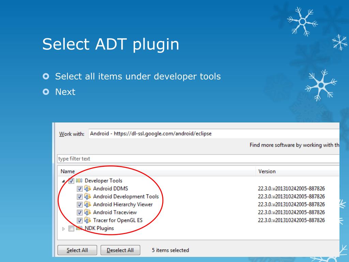Click the Android Development Tools plugin icon
The height and width of the screenshot is (262, 349).
(88, 196)
